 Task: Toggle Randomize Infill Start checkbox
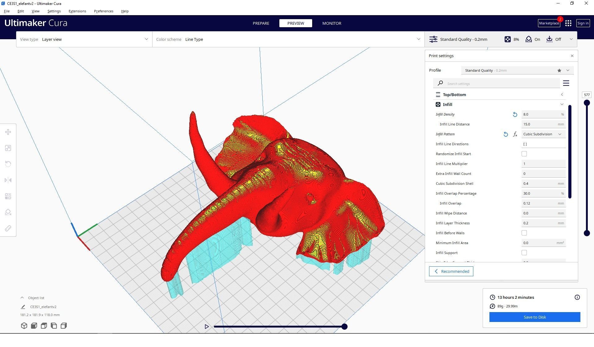pos(524,154)
